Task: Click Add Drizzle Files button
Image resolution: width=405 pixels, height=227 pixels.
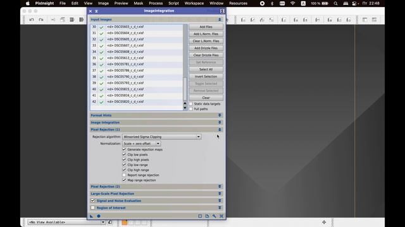Action: [x=206, y=48]
